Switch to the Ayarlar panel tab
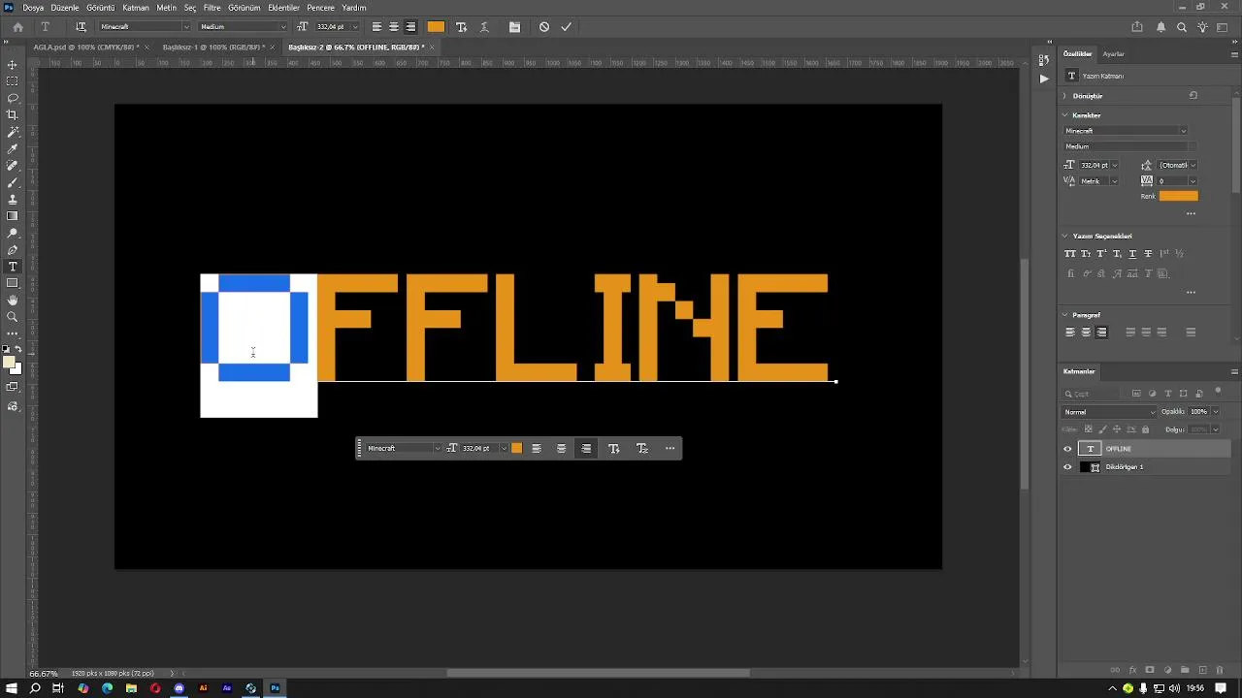The width and height of the screenshot is (1242, 698). pos(1113,54)
